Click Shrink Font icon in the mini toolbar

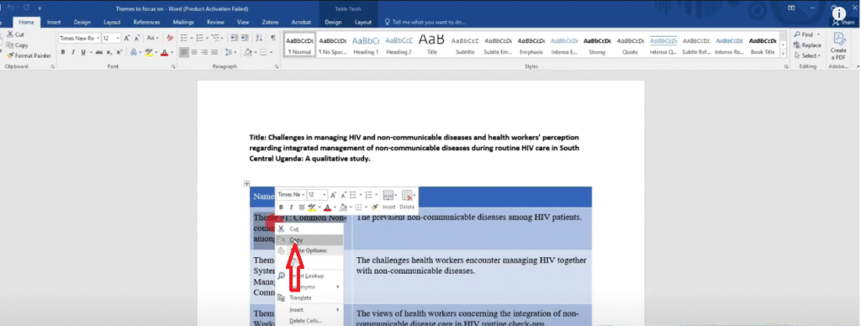click(x=344, y=195)
